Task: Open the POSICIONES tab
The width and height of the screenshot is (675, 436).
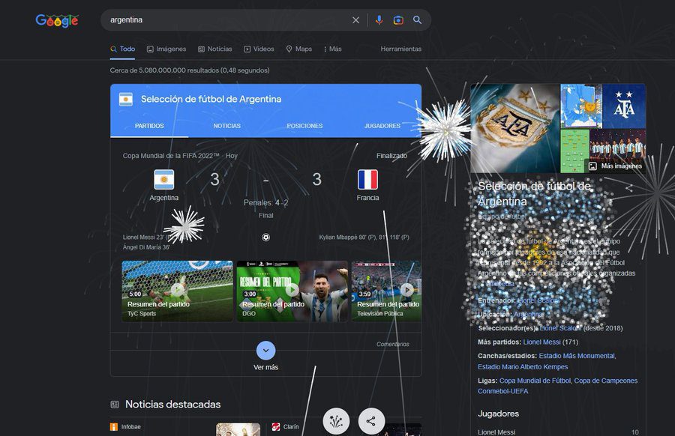Action: [x=304, y=126]
